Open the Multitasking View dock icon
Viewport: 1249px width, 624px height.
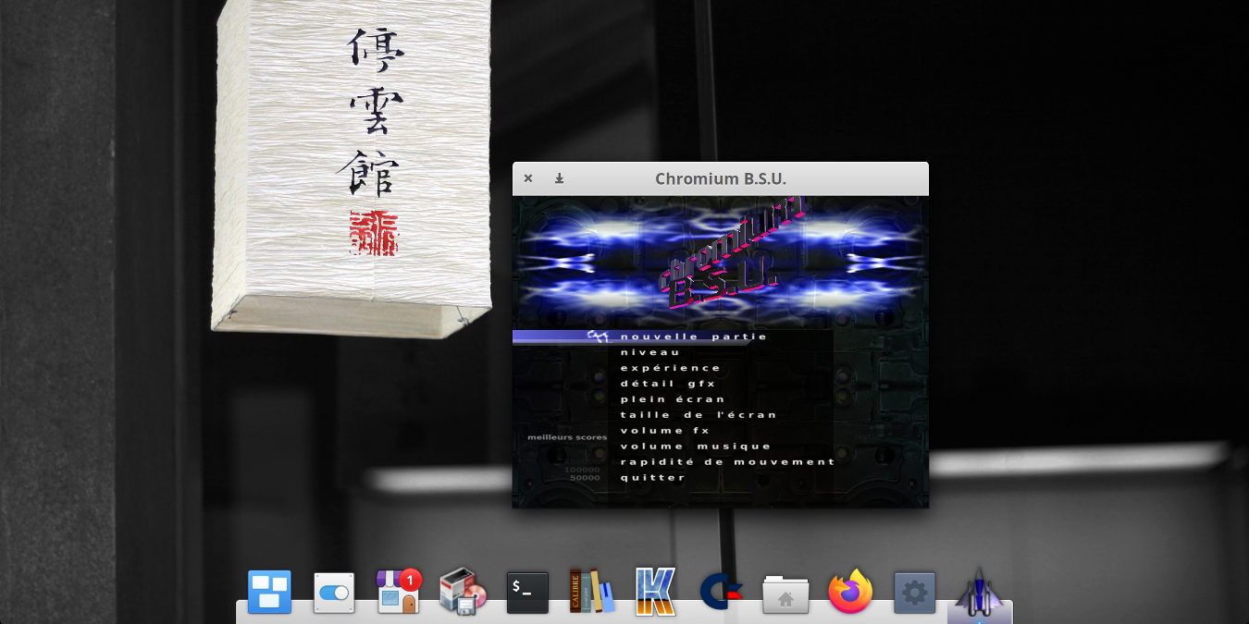pyautogui.click(x=269, y=592)
